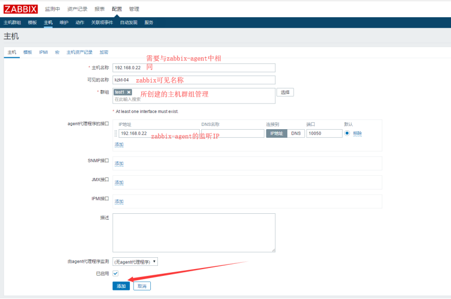Focus the 主机名称 host name field
451x299 pixels.
click(194, 68)
